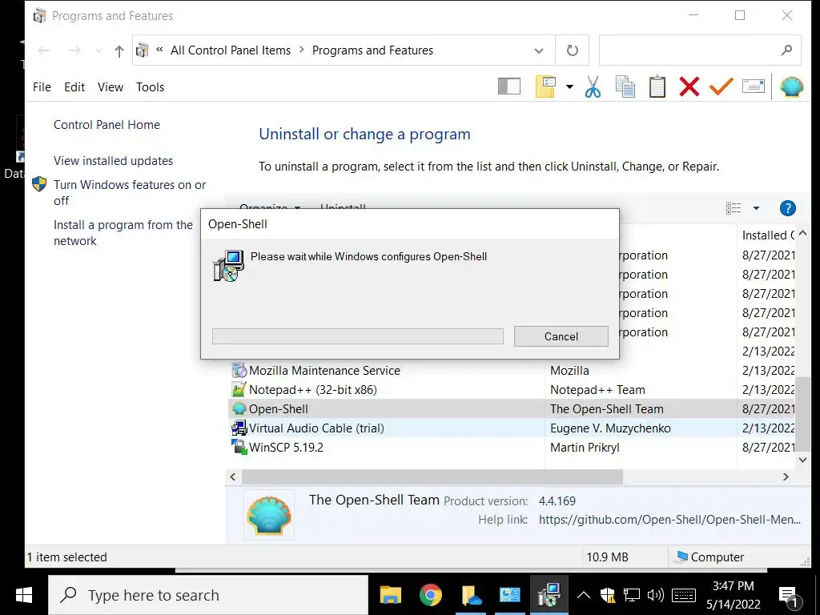Toggle the navigation pane toolbar icon

pyautogui.click(x=509, y=86)
